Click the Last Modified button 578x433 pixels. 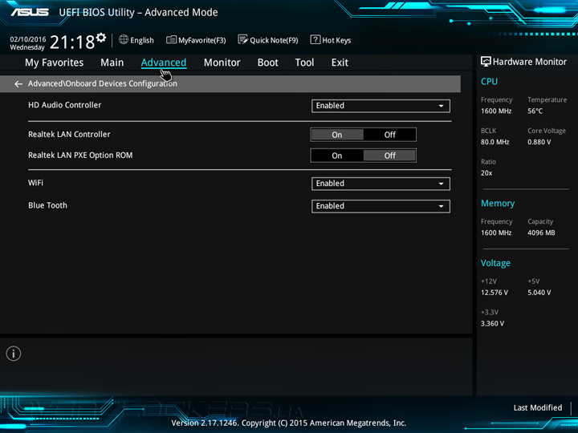[x=538, y=407]
